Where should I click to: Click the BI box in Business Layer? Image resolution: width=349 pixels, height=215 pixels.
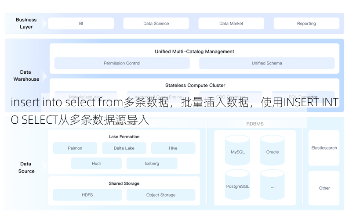[81, 23]
